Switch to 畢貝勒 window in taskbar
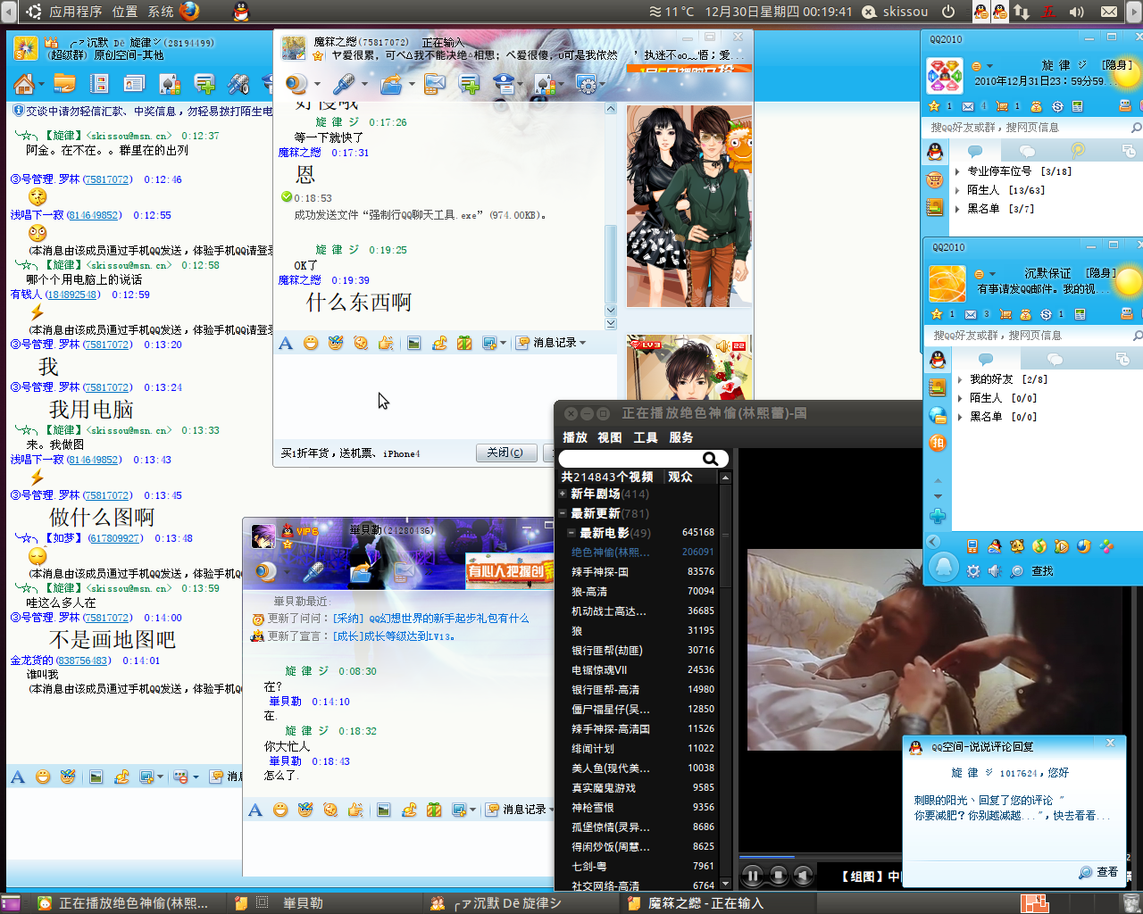Viewport: 1143px width, 914px height. (x=326, y=903)
